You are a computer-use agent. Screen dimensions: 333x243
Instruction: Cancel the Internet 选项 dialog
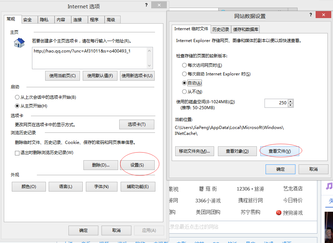(116, 230)
